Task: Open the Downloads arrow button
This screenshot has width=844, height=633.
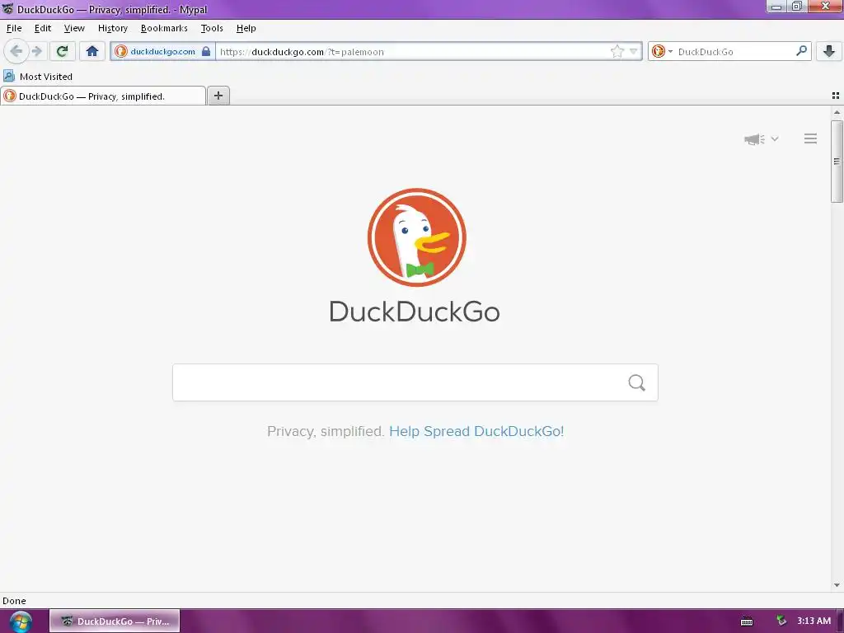Action: point(828,52)
